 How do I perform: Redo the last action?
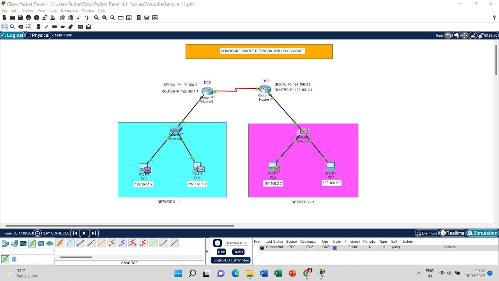87,18
